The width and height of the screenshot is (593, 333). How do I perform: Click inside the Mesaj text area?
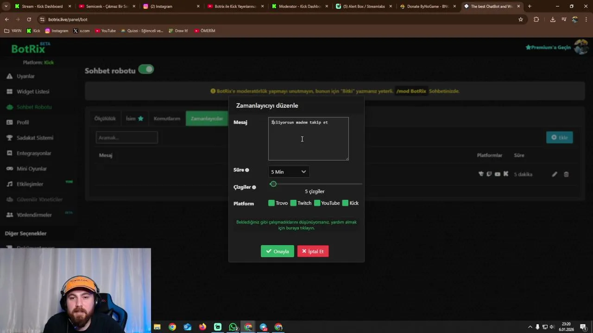click(x=308, y=139)
